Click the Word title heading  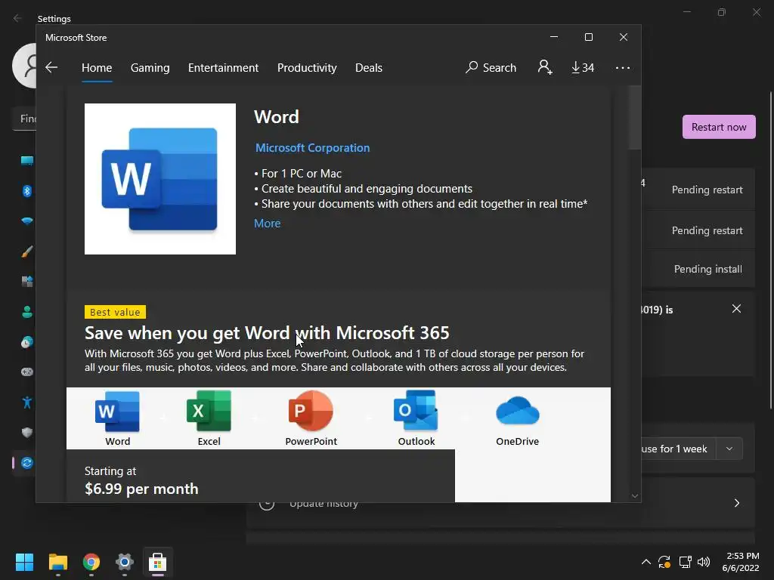(x=277, y=117)
